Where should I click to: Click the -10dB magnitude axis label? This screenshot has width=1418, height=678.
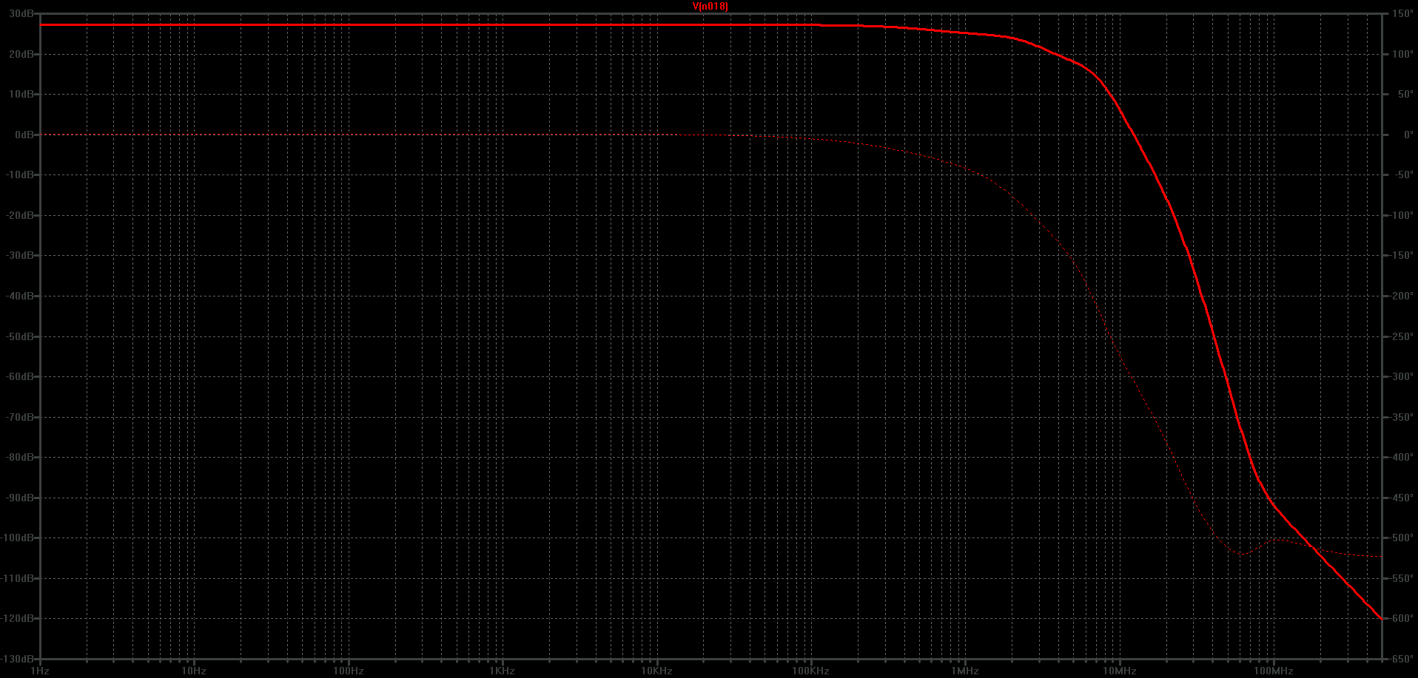coord(20,175)
